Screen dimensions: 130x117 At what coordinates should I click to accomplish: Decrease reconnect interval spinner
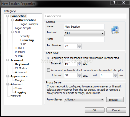[79, 76]
